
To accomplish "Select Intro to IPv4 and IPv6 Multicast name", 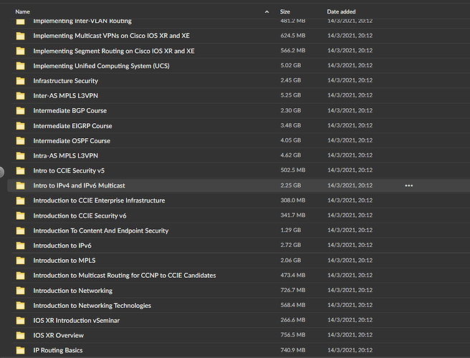I will [x=79, y=185].
